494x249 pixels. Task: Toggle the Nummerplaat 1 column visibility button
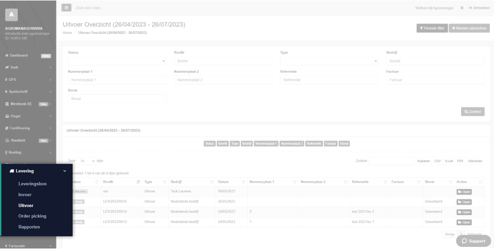(266, 144)
